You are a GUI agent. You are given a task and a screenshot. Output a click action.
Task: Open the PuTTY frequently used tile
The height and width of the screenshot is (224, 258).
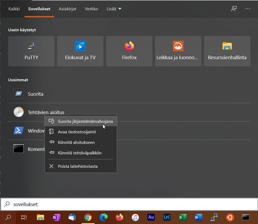point(31,51)
